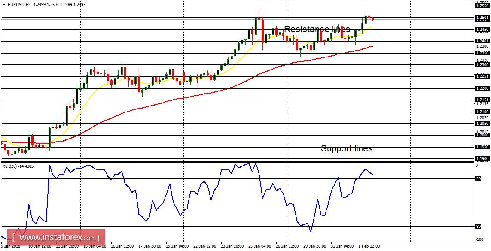
Task: Select the most recent candlestick
Action: (372, 18)
